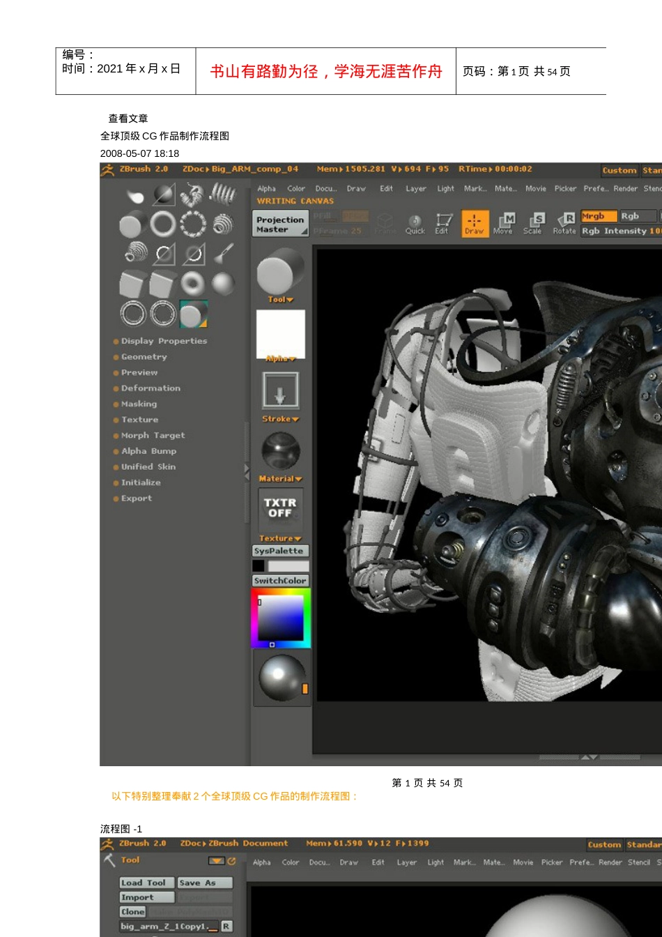The height and width of the screenshot is (937, 662).
Task: Open the Alpha dropdown label
Action: (x=281, y=359)
